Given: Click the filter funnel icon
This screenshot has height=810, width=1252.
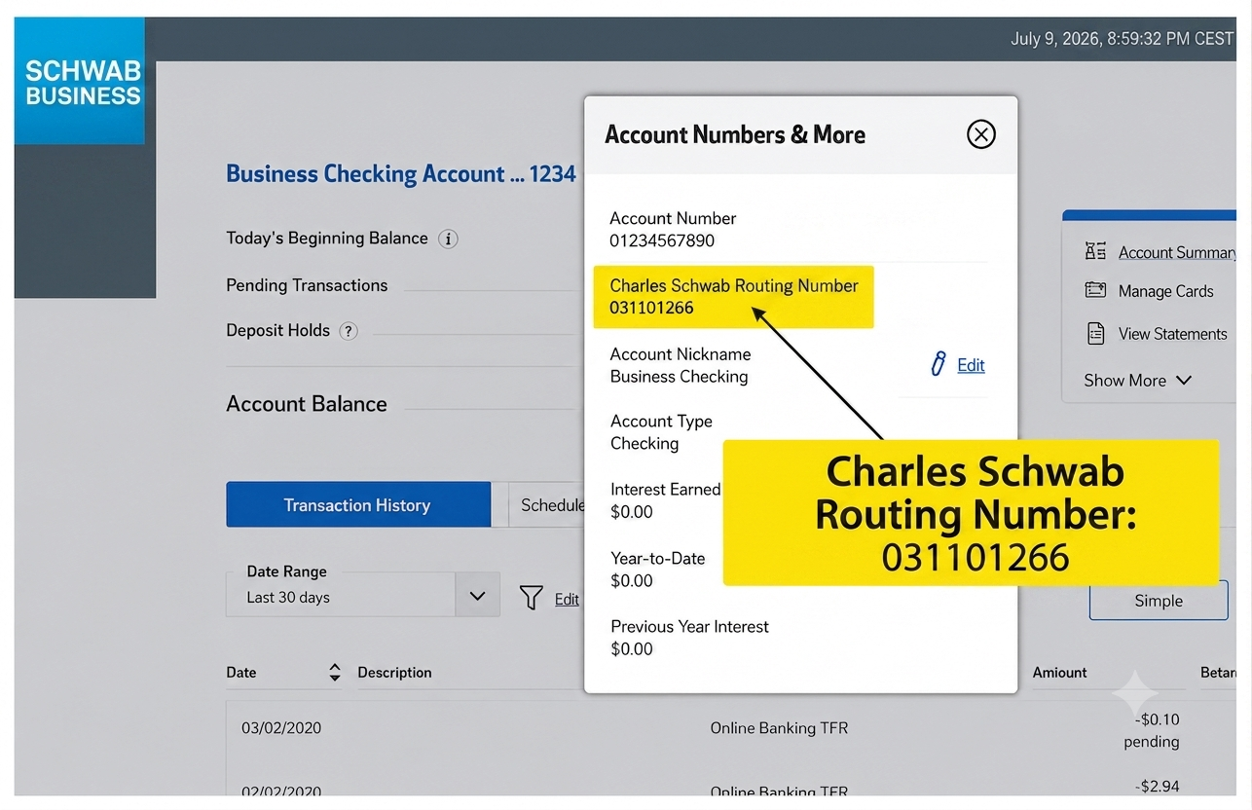Looking at the screenshot, I should tap(531, 597).
